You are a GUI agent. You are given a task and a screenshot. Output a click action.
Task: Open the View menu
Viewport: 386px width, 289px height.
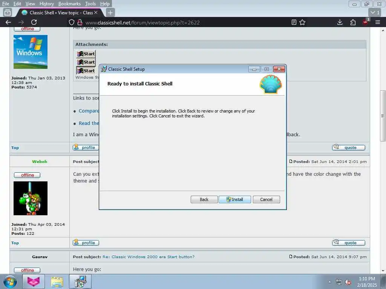(x=30, y=4)
